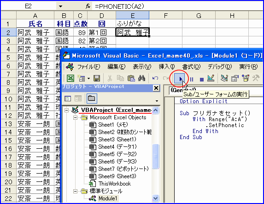
Task: Click cell C2 with value 89
Action: 81,32
